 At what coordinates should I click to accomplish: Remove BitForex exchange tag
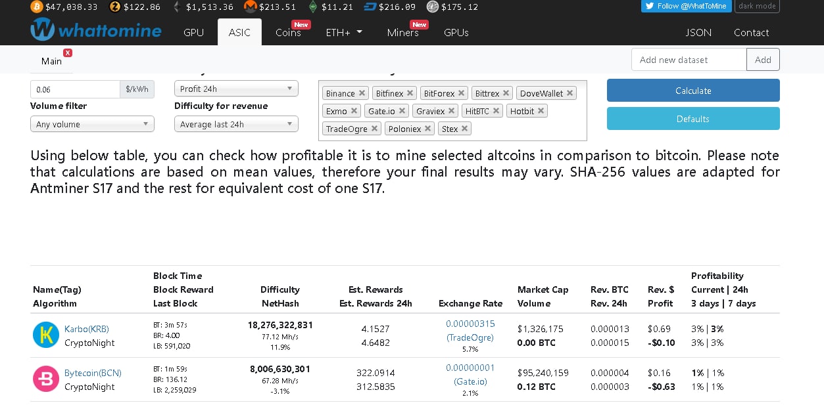click(462, 93)
